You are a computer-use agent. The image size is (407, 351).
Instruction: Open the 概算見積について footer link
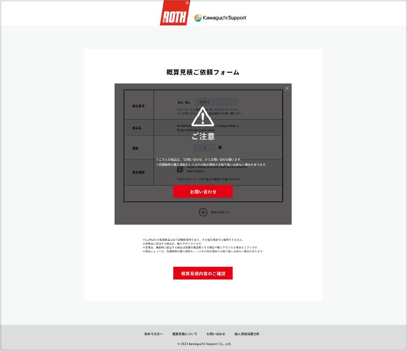tap(185, 334)
